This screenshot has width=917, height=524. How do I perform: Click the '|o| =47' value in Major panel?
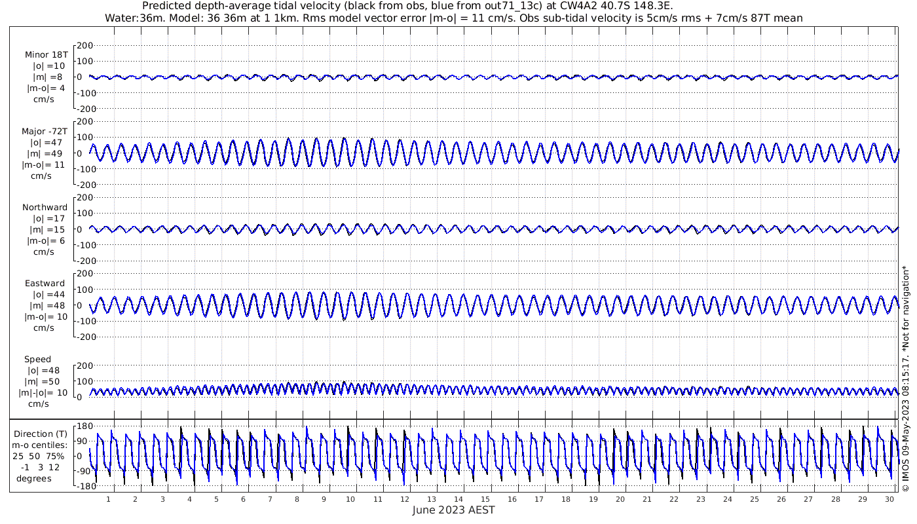pos(46,142)
